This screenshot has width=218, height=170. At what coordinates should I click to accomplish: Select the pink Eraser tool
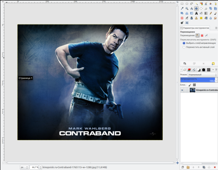coord(182,18)
